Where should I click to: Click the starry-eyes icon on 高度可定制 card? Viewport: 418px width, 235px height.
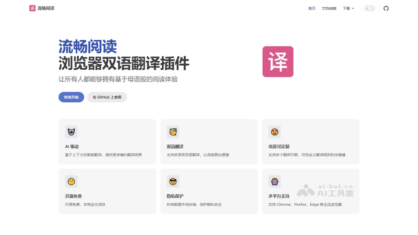coord(275,132)
